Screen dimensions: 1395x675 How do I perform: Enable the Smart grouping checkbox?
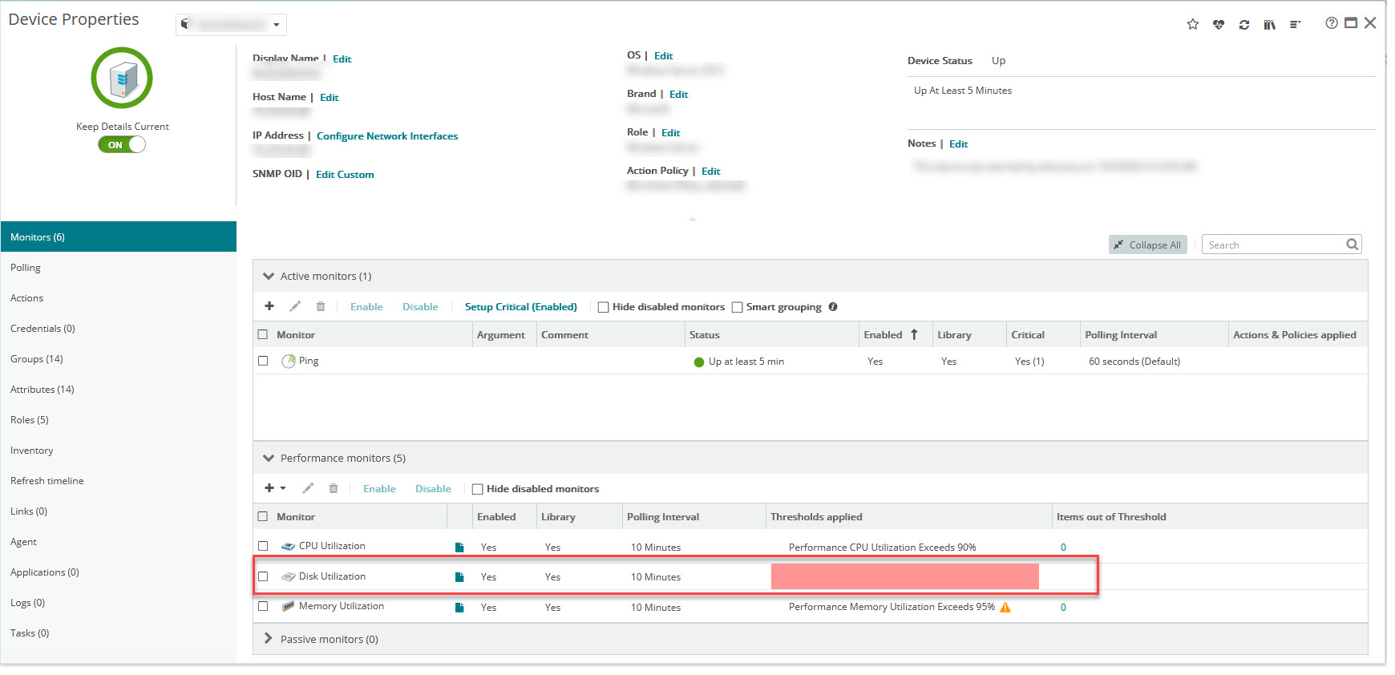point(737,307)
